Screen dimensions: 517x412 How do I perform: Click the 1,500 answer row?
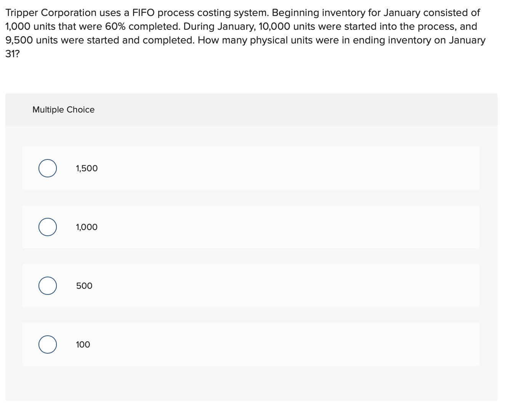[251, 168]
